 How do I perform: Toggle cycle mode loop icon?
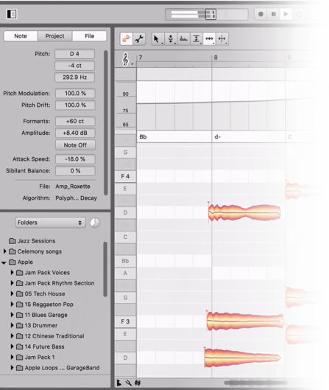point(299,14)
